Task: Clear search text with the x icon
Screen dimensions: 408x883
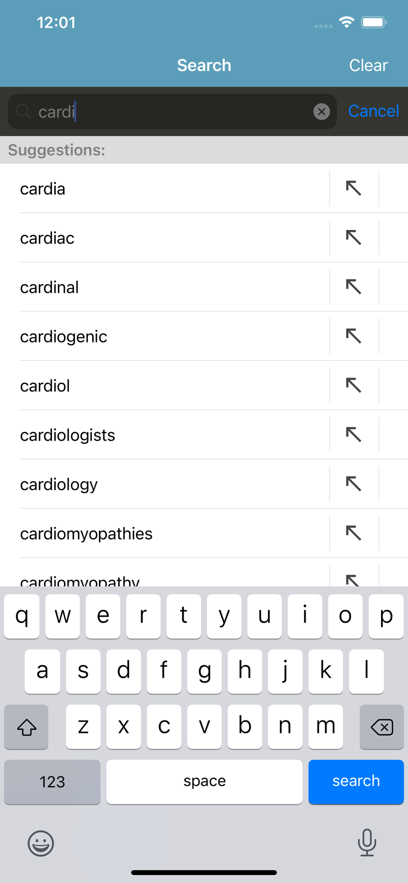Action: (x=321, y=112)
